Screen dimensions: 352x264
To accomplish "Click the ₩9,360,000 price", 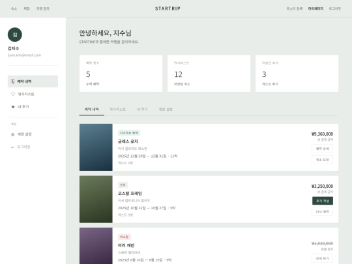I will coord(322,134).
